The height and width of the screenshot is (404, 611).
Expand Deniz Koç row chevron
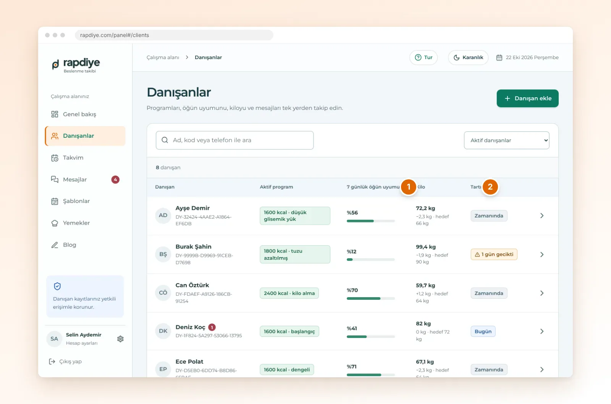tap(542, 332)
